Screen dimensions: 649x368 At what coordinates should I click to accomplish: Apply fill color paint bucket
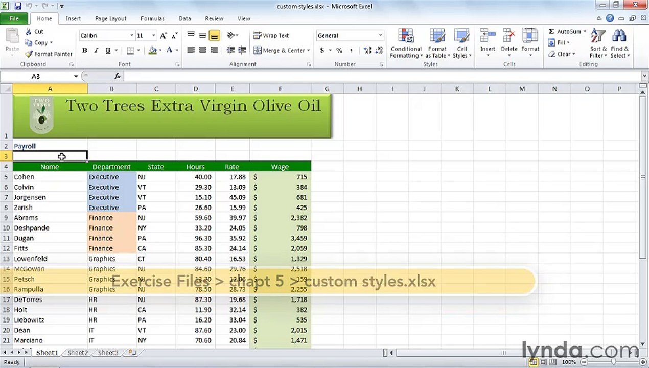point(152,51)
